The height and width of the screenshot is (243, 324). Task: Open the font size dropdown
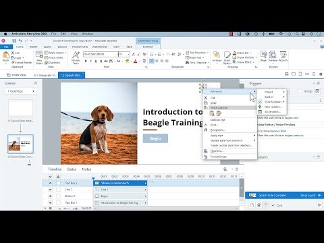(x=128, y=54)
